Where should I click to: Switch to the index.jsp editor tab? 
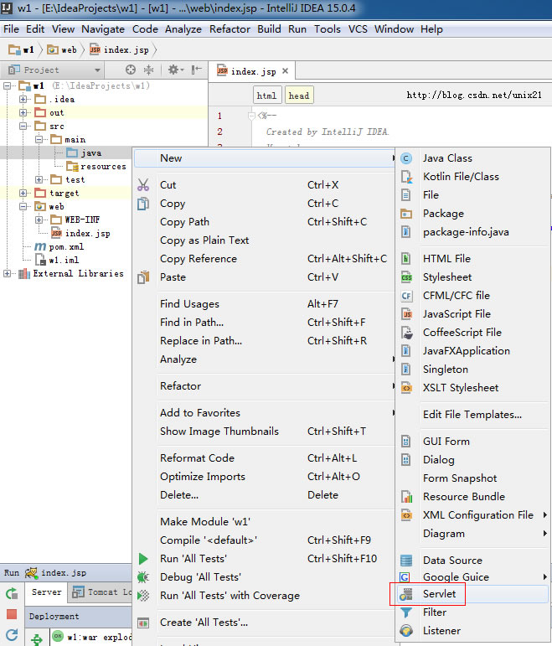point(253,72)
